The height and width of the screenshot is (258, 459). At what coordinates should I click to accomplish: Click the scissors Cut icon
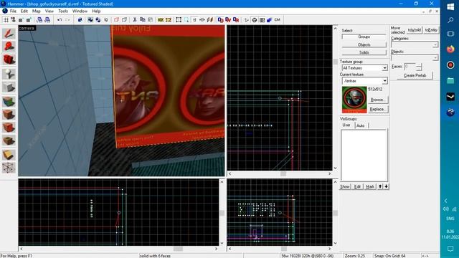tap(135, 20)
